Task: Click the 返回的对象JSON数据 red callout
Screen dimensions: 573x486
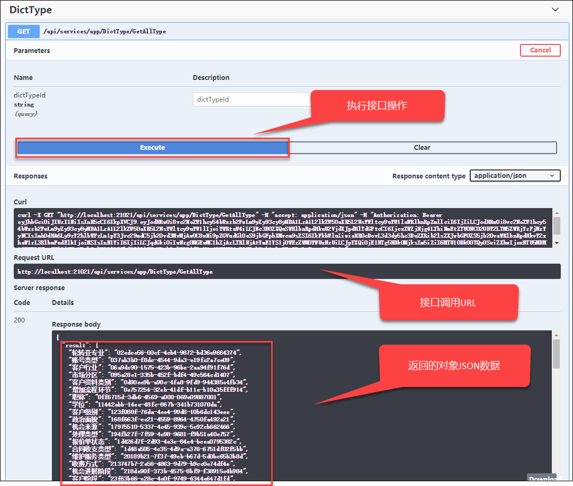Action: [454, 366]
